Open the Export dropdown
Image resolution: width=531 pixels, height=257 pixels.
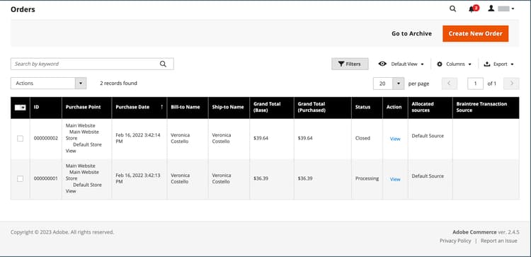click(x=499, y=64)
